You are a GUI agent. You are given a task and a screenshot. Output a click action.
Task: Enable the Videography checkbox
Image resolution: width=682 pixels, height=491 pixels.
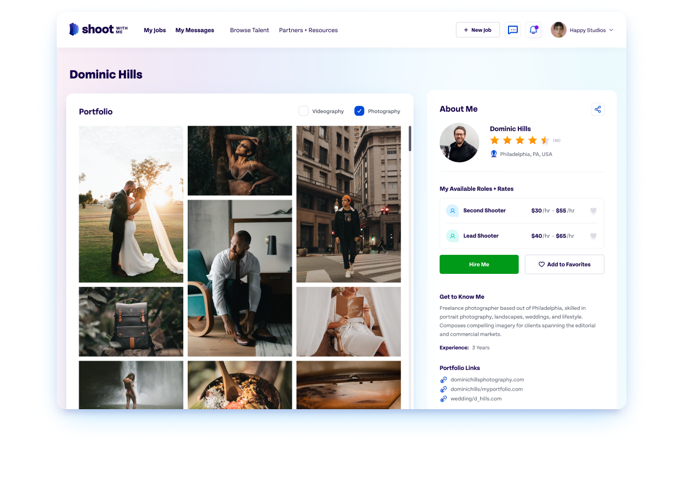point(303,111)
